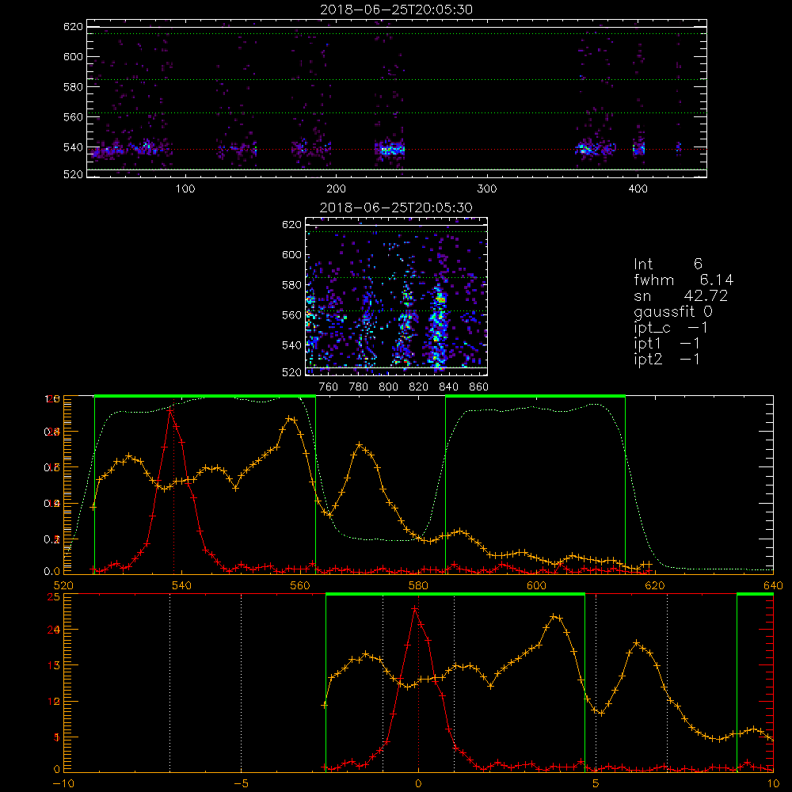Click the -10 x-axis label on bottom plot
The width and height of the screenshot is (792, 792).
tap(63, 783)
